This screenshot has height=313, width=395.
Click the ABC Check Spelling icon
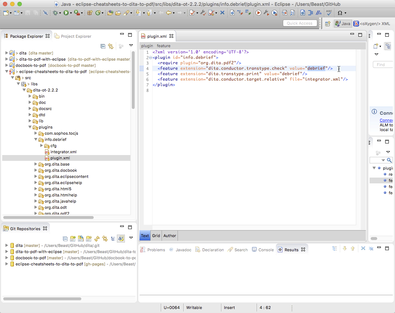tap(329, 13)
